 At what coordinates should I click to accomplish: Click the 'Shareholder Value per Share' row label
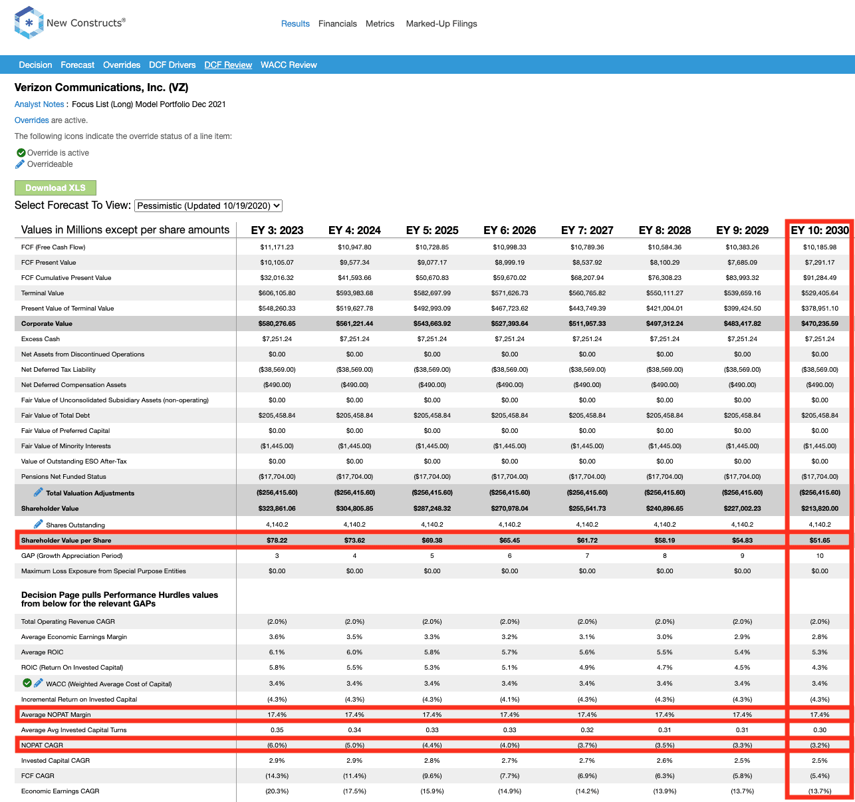(x=66, y=540)
